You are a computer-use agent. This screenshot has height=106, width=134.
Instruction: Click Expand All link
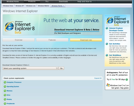click(98, 78)
